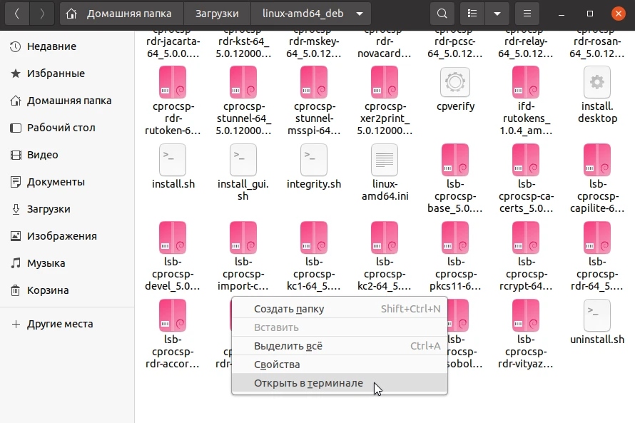Select cprocsp-stunnel-msspi-64 package icon
This screenshot has height=423, width=635.
point(314,82)
